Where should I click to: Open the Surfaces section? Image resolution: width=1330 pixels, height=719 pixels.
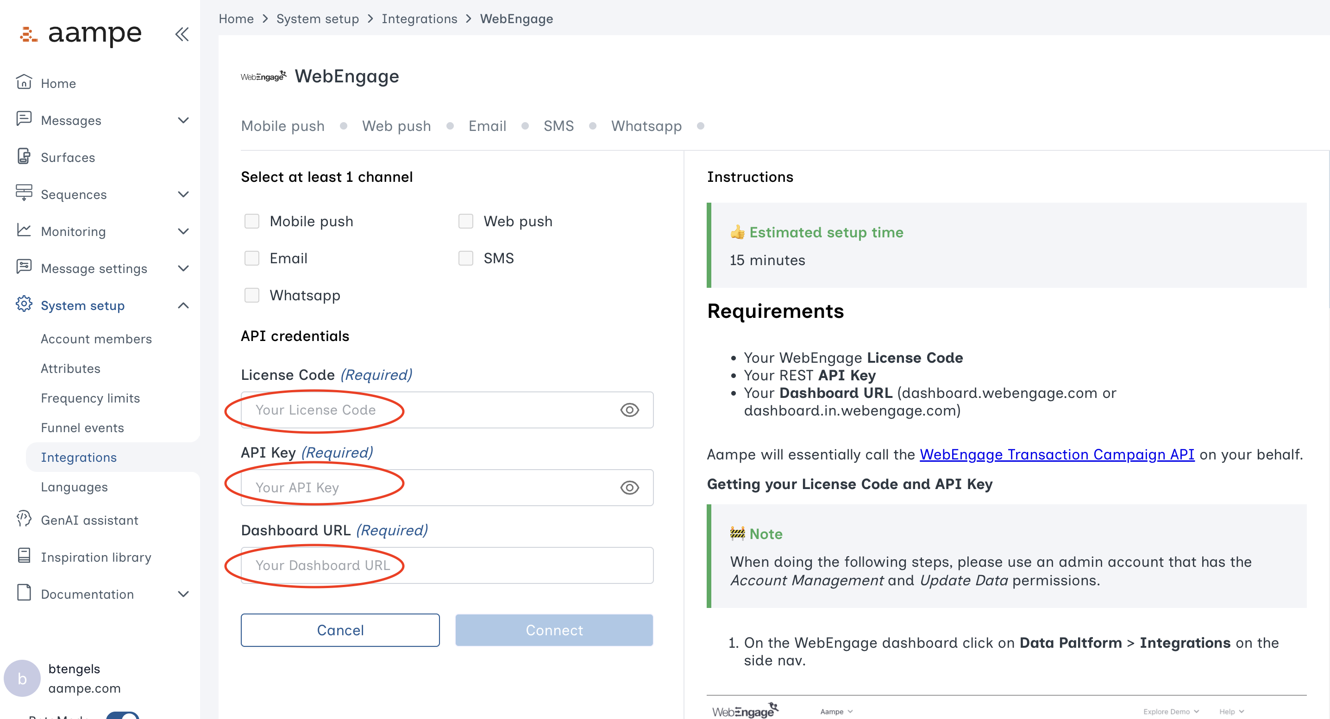pyautogui.click(x=68, y=157)
